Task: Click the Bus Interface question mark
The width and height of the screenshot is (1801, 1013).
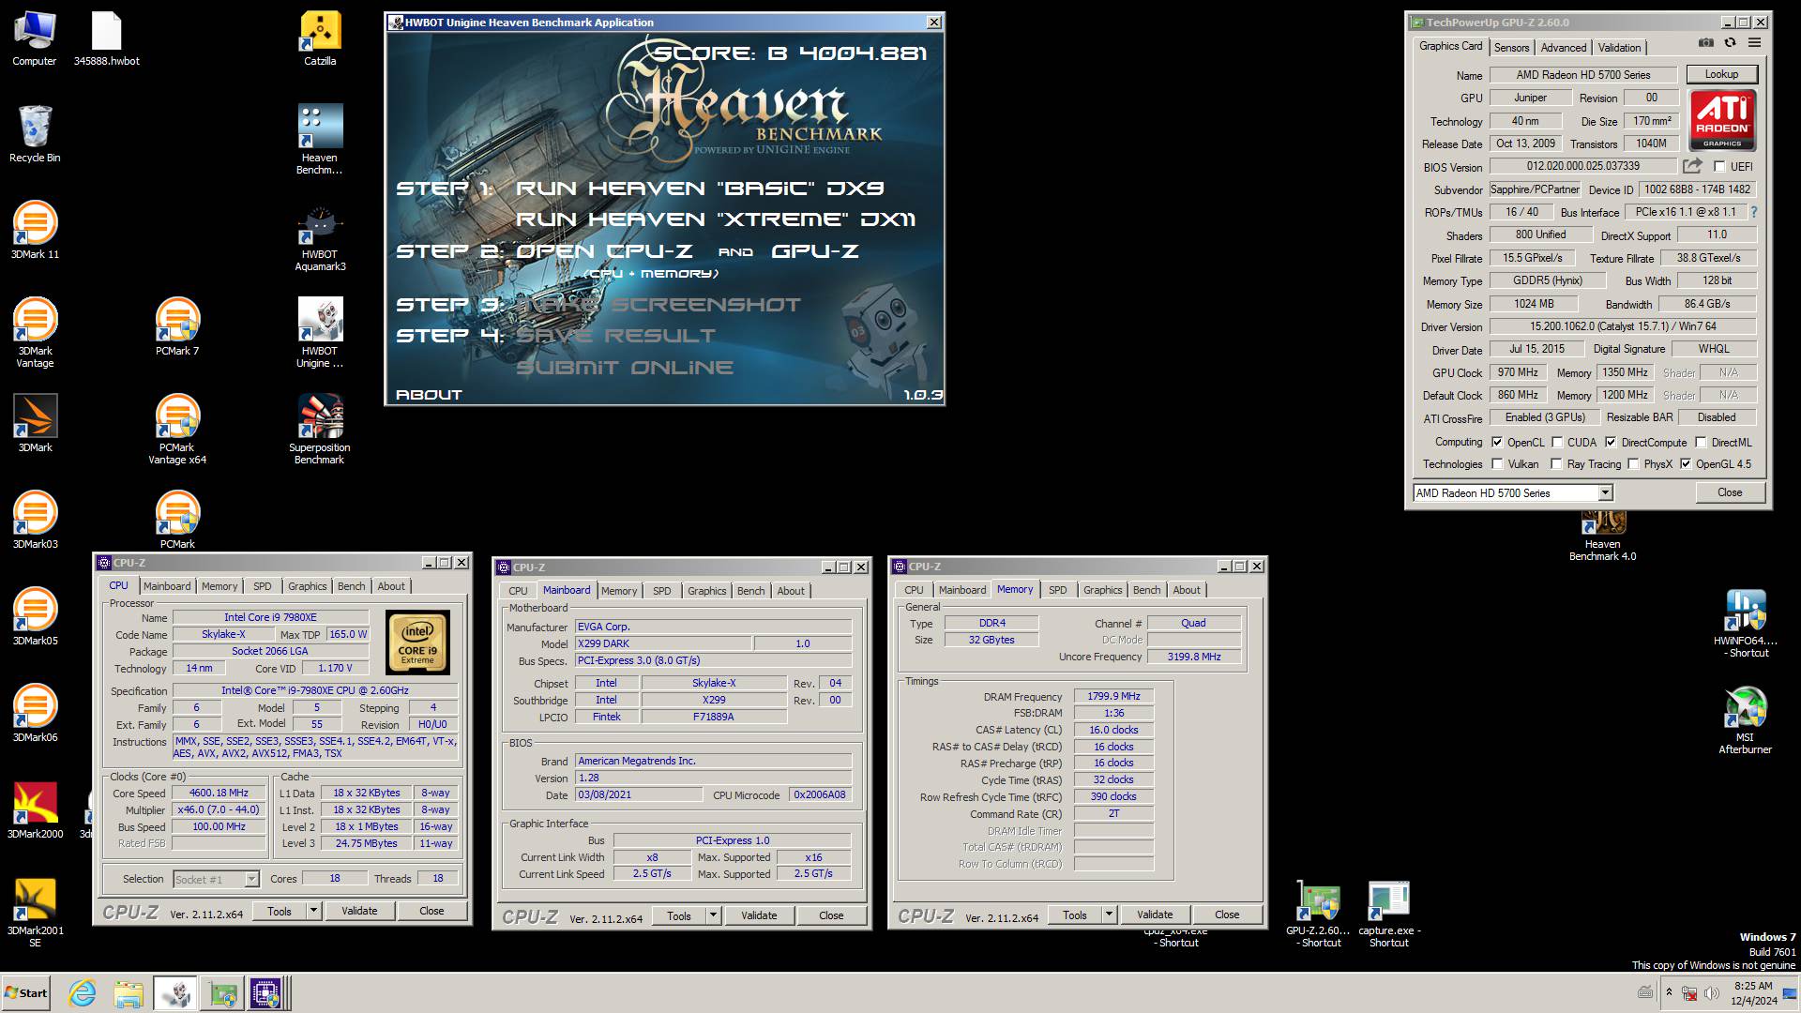Action: 1754,212
